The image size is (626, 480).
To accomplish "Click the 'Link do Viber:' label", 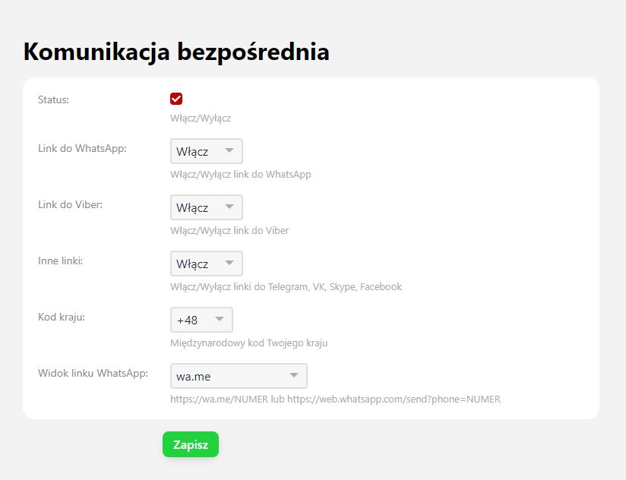I will click(x=70, y=204).
